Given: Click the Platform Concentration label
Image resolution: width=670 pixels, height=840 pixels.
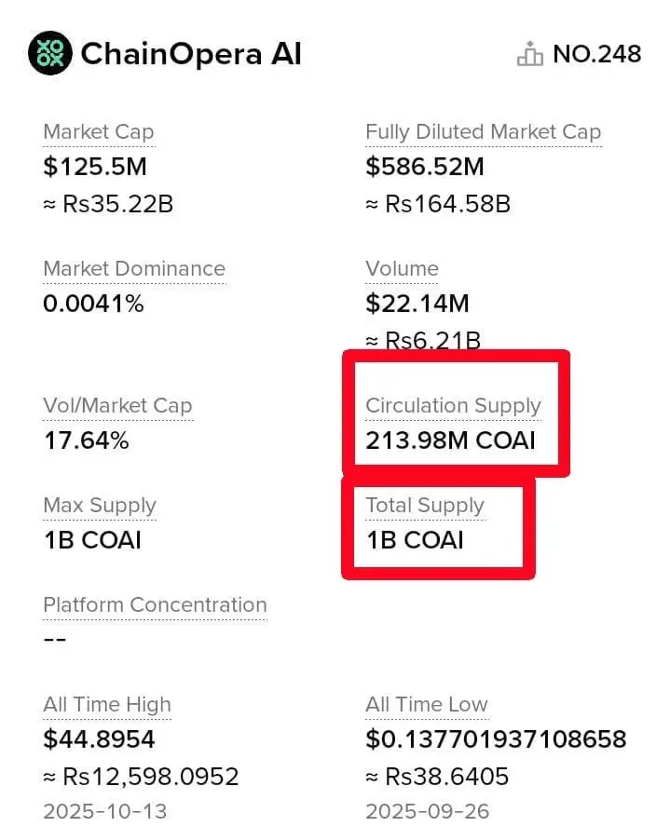Looking at the screenshot, I should click(x=155, y=605).
